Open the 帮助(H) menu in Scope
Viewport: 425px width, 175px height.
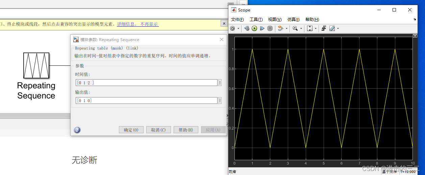click(312, 20)
